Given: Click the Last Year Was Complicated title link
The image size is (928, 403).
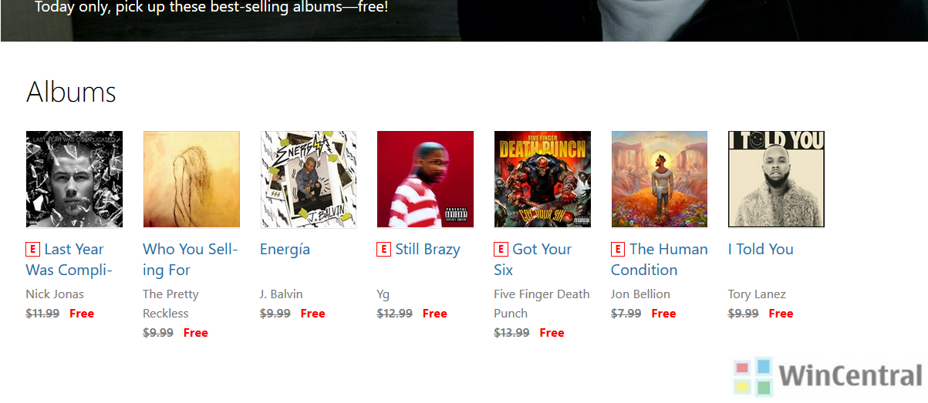Looking at the screenshot, I should pos(69,260).
